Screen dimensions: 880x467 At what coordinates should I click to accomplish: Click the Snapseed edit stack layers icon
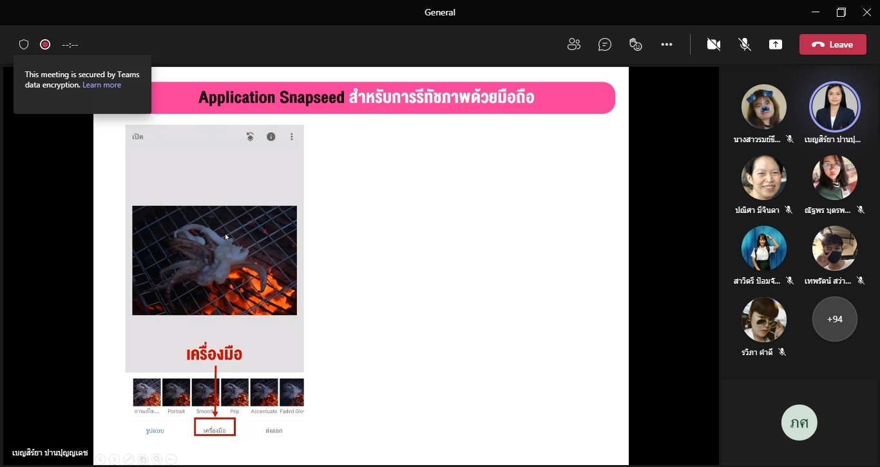click(250, 137)
